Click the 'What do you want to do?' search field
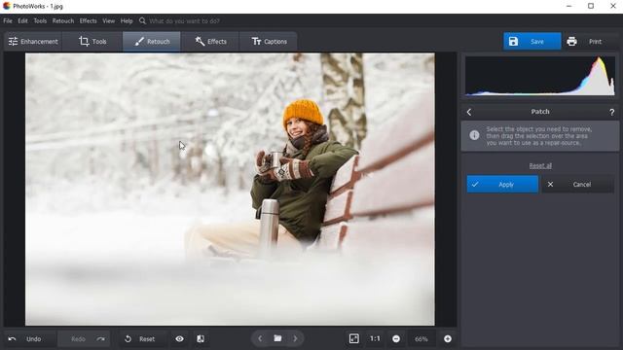Screen dimensions: 623x350 click(x=184, y=21)
